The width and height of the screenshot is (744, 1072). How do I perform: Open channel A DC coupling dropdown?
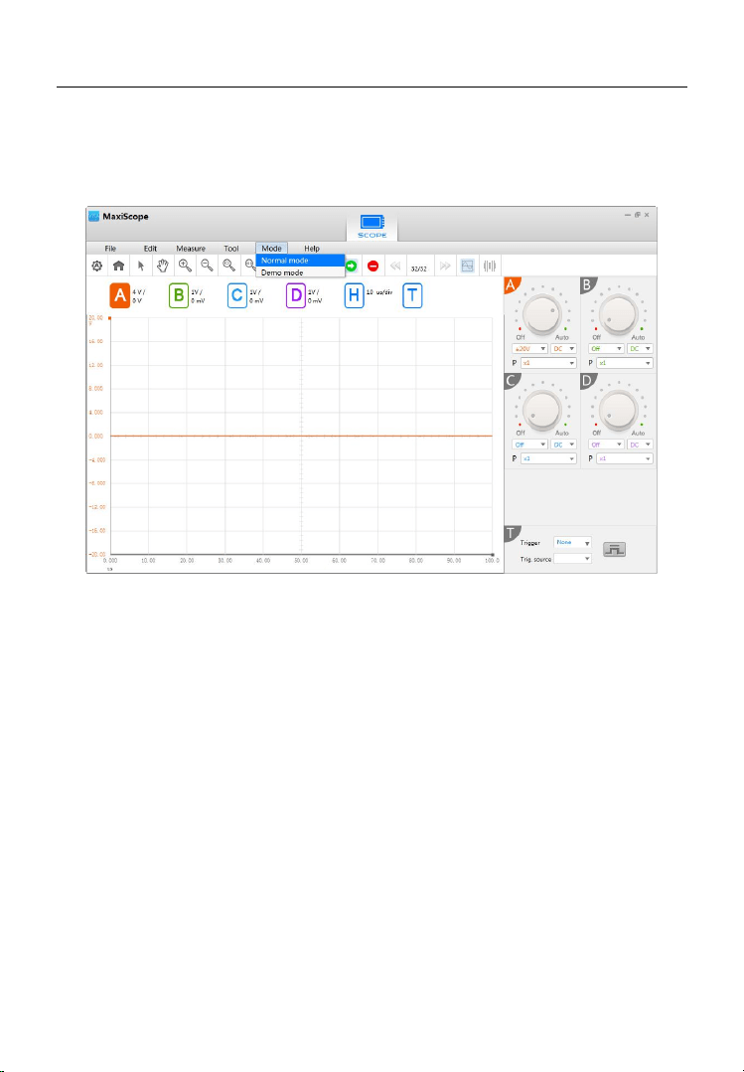563,349
